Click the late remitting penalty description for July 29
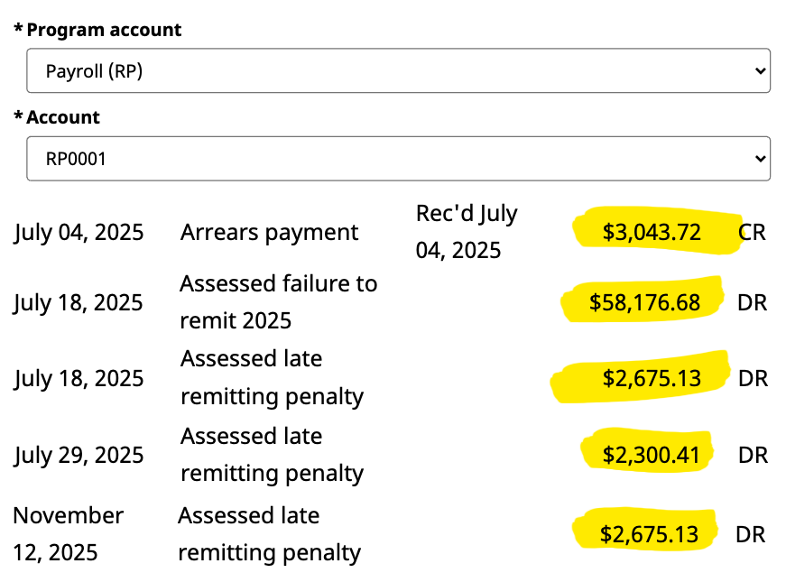786x582 pixels. pos(272,455)
